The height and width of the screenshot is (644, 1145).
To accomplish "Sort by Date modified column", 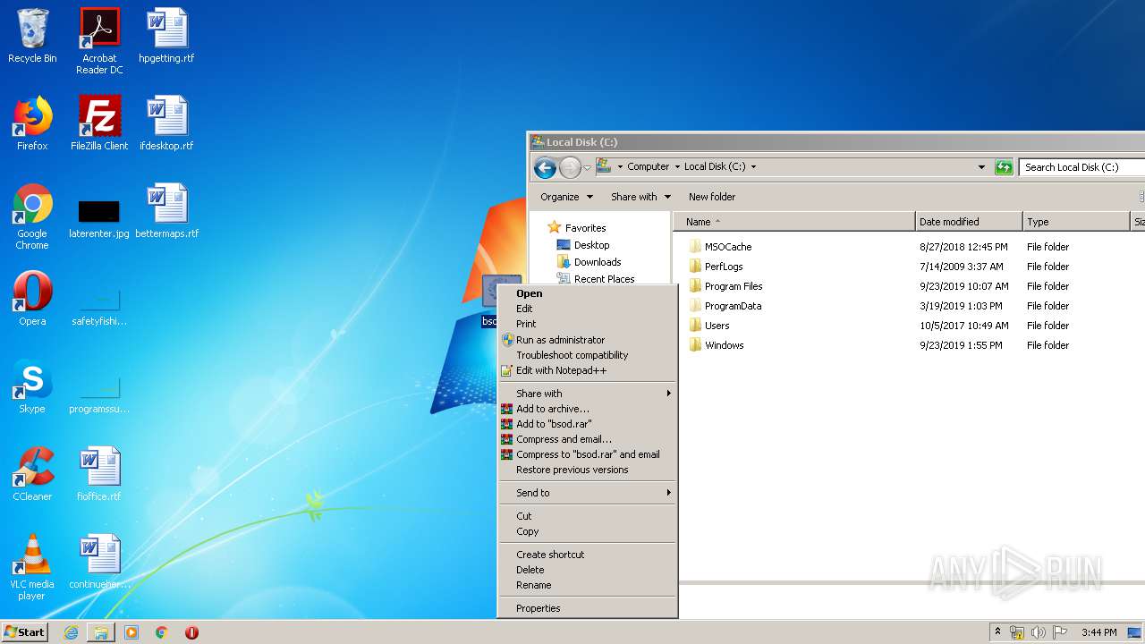I will (x=969, y=222).
